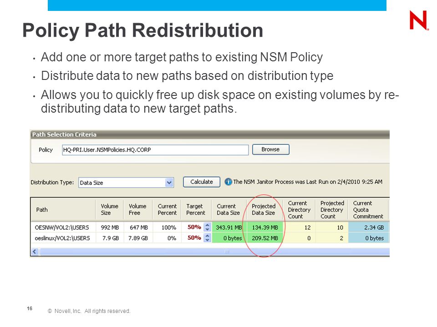Increase Target Percent for oeslinux/VOL2:\USERS row

(x=207, y=236)
